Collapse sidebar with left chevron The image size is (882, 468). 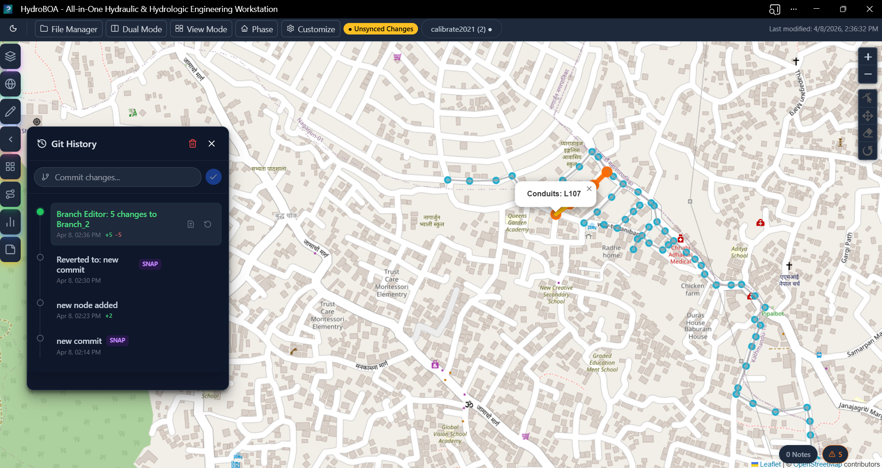[x=11, y=139]
